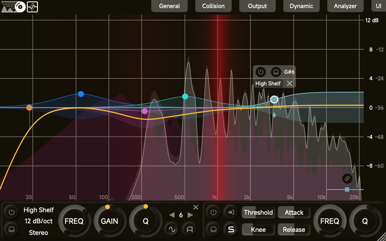This screenshot has width=386, height=241.
Task: Click the selected white-ringed high shelf node
Action: tap(274, 100)
